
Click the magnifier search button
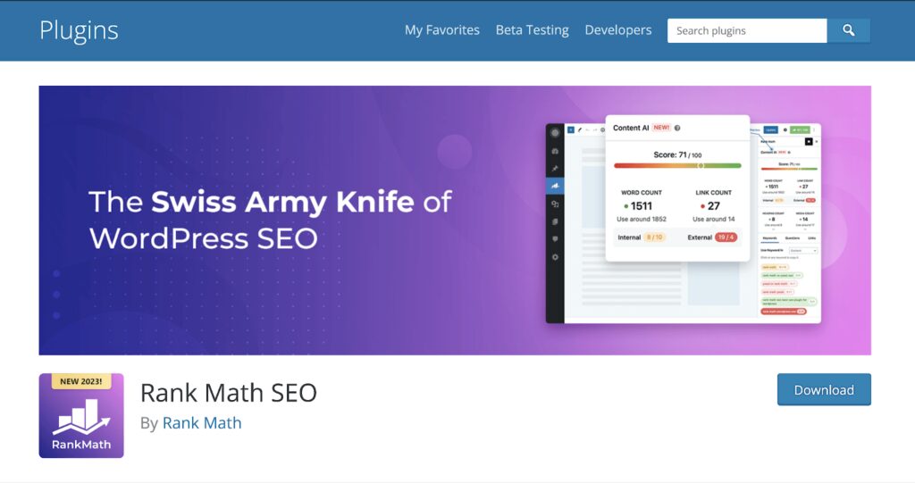coord(849,30)
